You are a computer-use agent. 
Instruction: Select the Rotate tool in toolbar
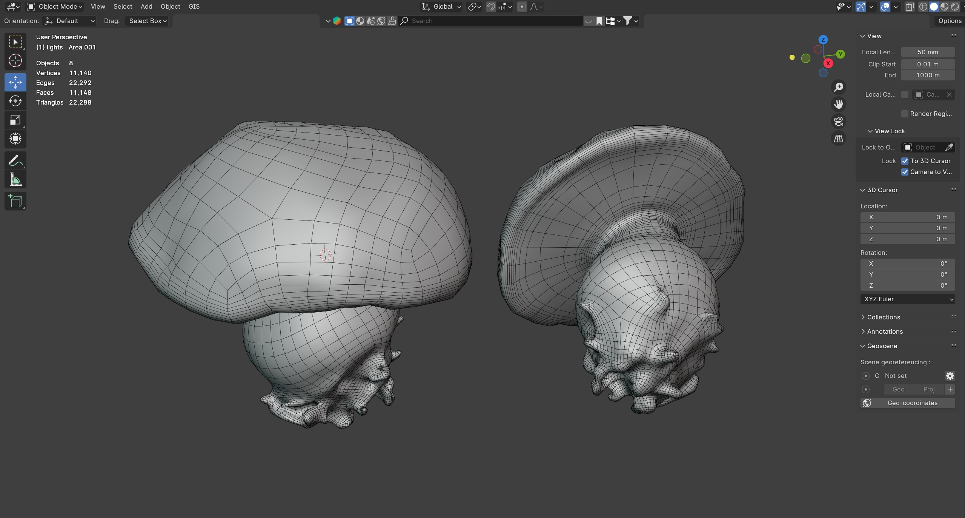pos(15,101)
